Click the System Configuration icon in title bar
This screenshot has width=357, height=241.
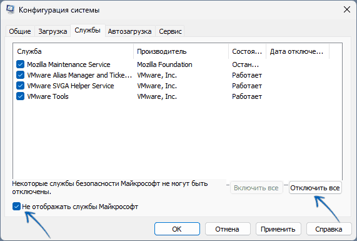(10, 9)
